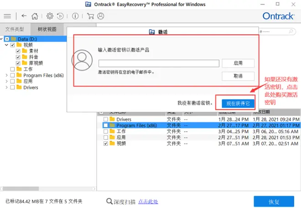Click the deep scan magnifier icon

pyautogui.click(x=109, y=201)
